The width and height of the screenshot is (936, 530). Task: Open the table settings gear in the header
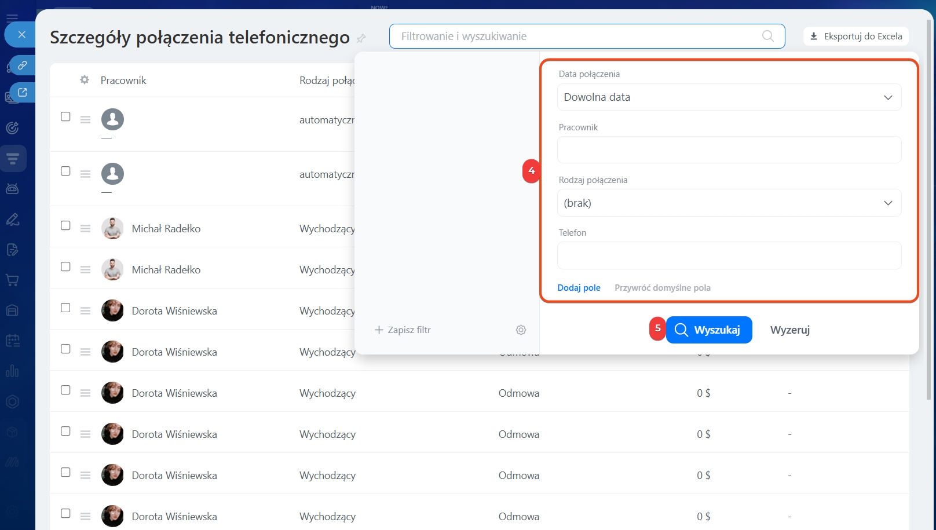coord(85,80)
